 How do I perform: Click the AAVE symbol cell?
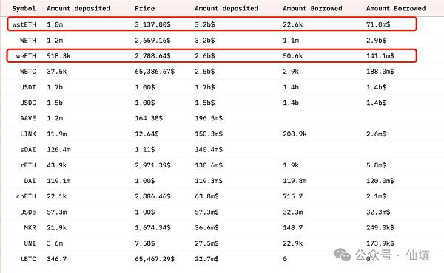(x=28, y=118)
